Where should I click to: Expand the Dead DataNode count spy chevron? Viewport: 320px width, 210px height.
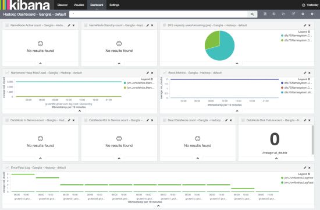(198, 158)
